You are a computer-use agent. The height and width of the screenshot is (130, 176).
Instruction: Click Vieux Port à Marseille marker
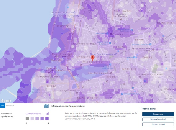tap(111, 73)
